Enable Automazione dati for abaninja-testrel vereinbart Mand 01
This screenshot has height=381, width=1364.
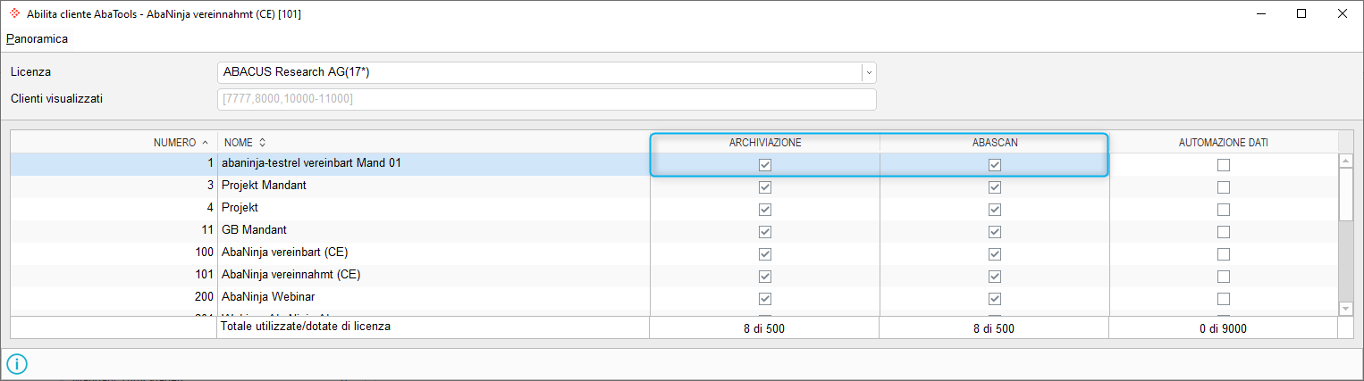pos(1224,165)
